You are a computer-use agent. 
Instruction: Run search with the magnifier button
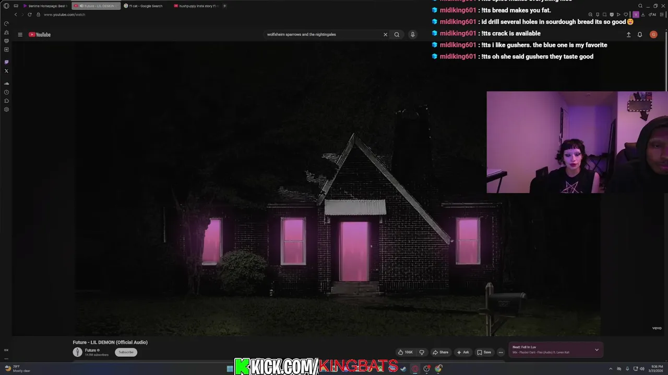[x=397, y=34]
